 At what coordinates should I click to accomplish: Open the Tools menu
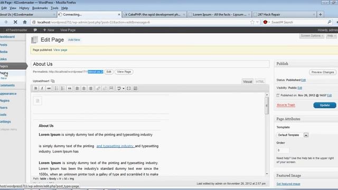click(54, 8)
